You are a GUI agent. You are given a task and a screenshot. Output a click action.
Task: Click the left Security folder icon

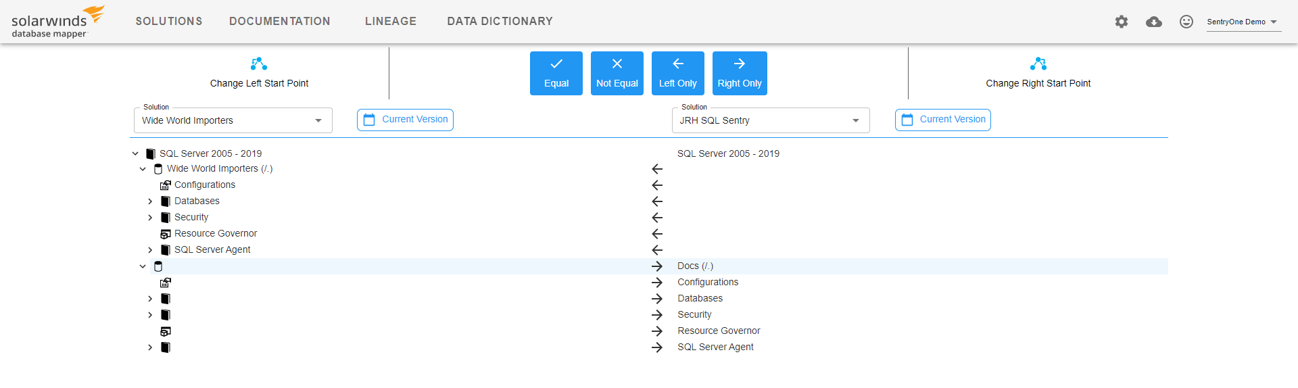click(166, 218)
